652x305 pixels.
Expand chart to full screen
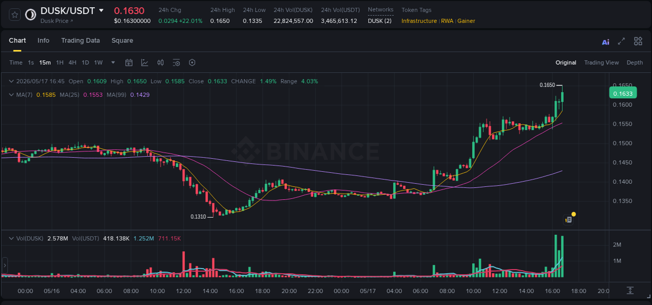pos(621,41)
